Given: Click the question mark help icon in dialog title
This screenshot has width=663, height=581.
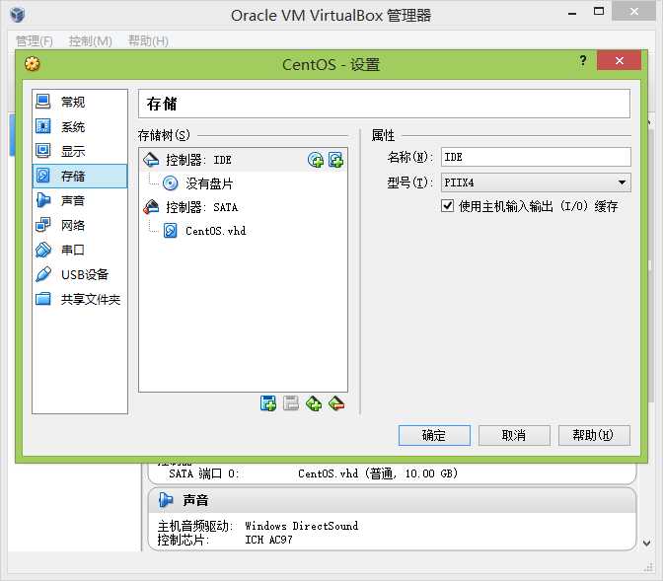Looking at the screenshot, I should click(x=583, y=61).
